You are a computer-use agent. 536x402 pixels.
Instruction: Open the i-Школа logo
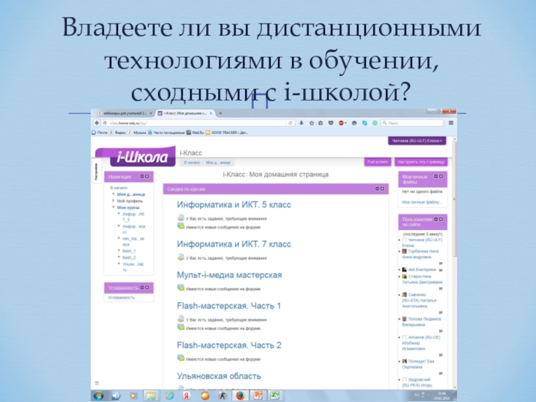[x=135, y=157]
